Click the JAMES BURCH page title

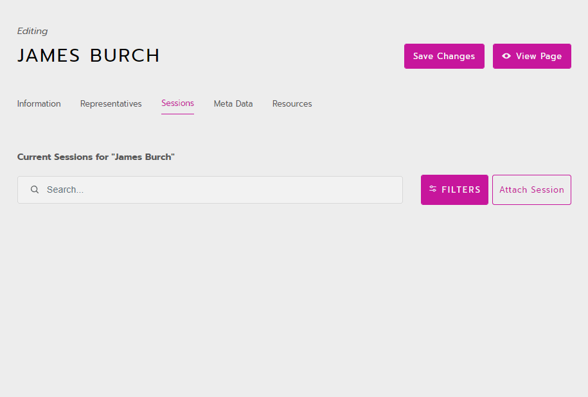point(89,56)
